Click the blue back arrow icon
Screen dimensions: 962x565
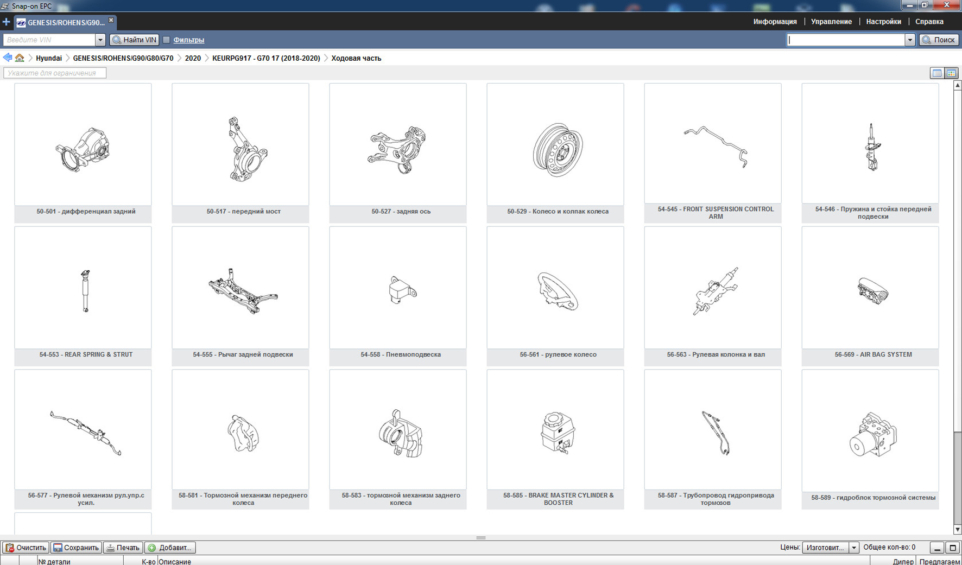pyautogui.click(x=8, y=58)
